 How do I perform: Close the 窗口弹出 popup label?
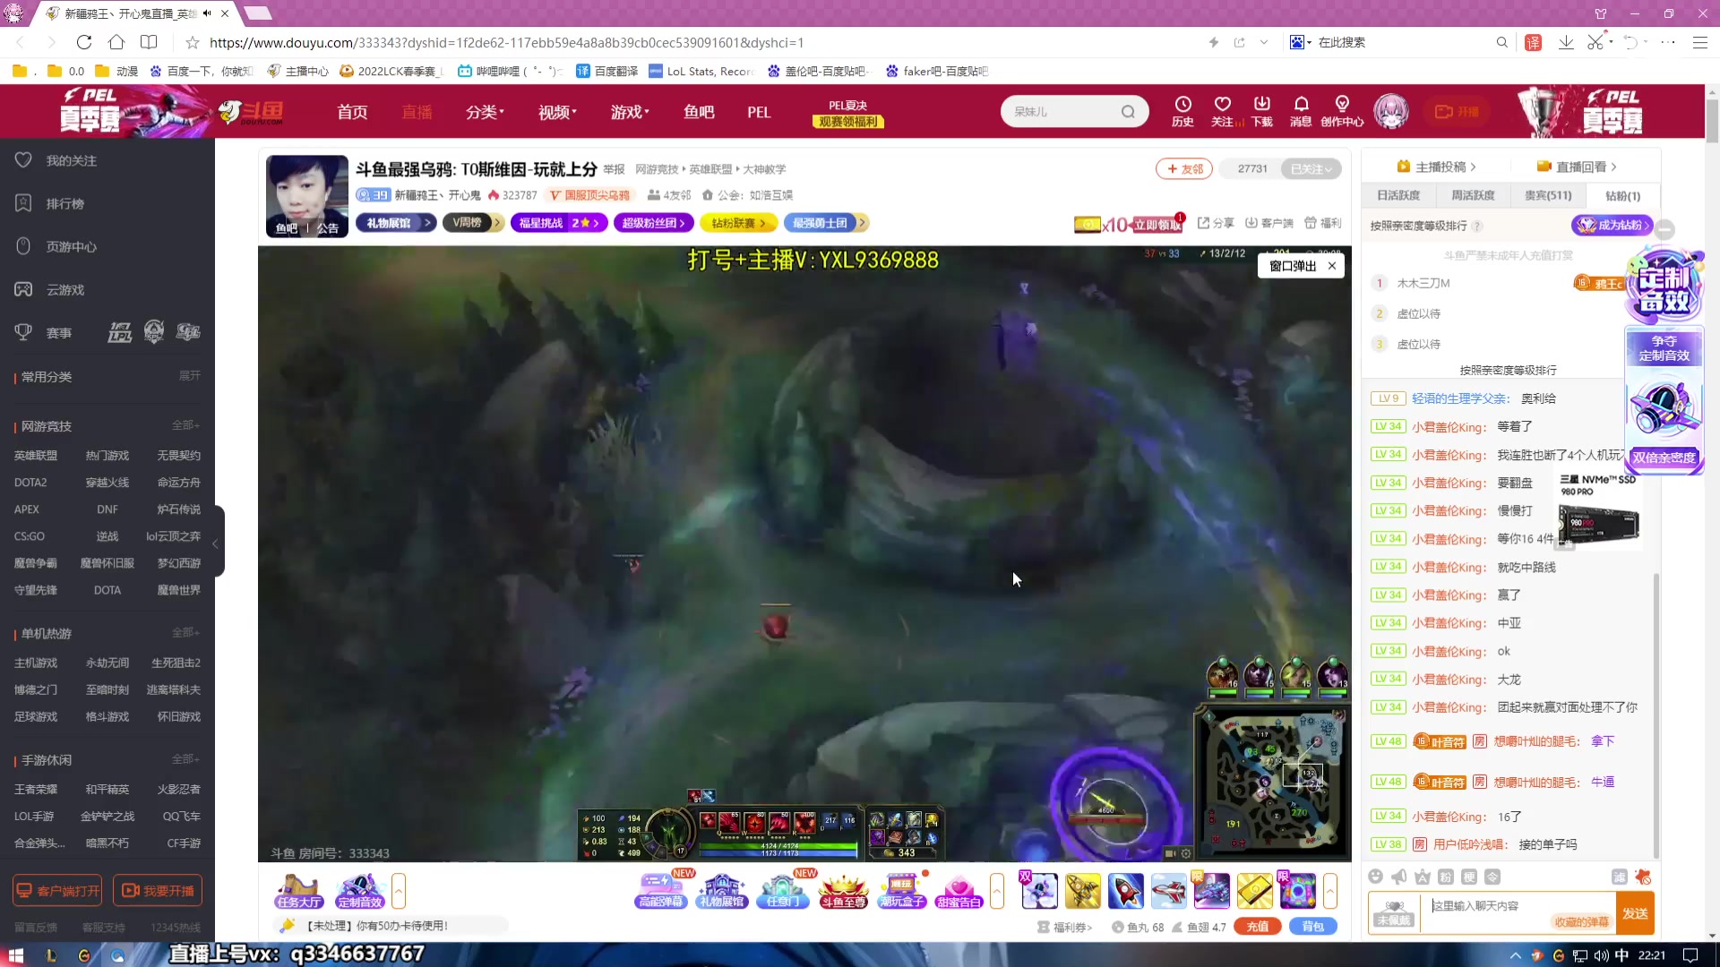point(1332,266)
